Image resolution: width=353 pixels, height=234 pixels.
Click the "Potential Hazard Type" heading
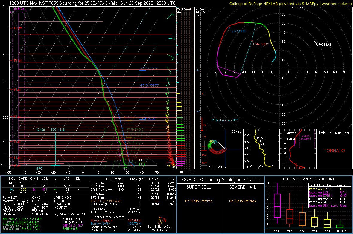334,132
